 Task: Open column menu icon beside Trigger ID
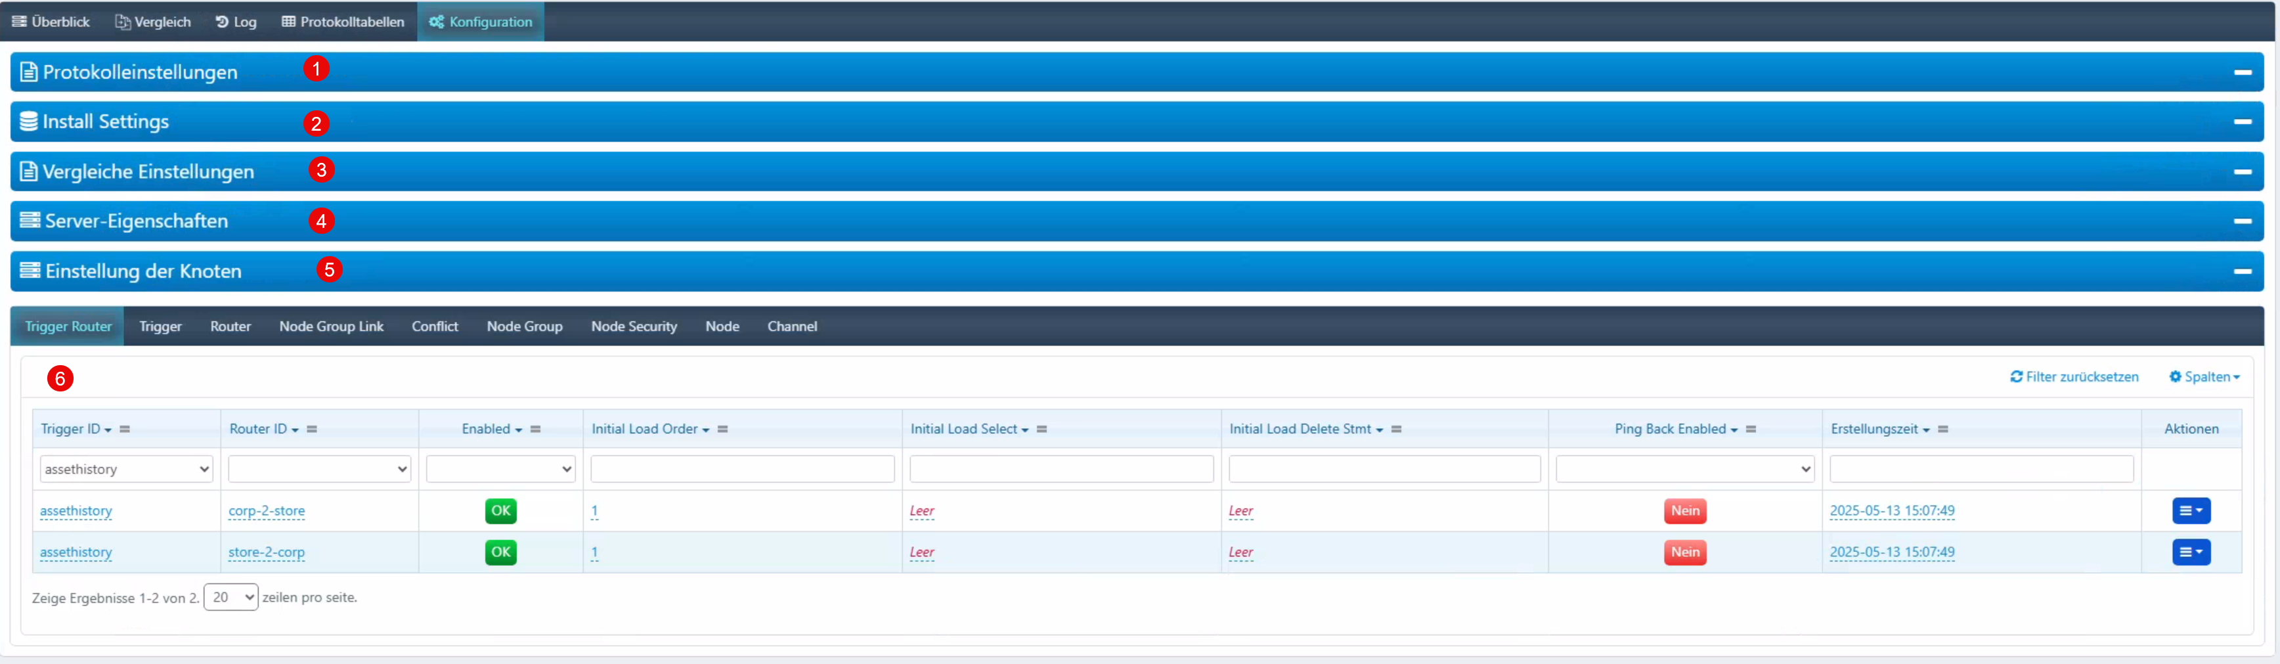click(125, 430)
